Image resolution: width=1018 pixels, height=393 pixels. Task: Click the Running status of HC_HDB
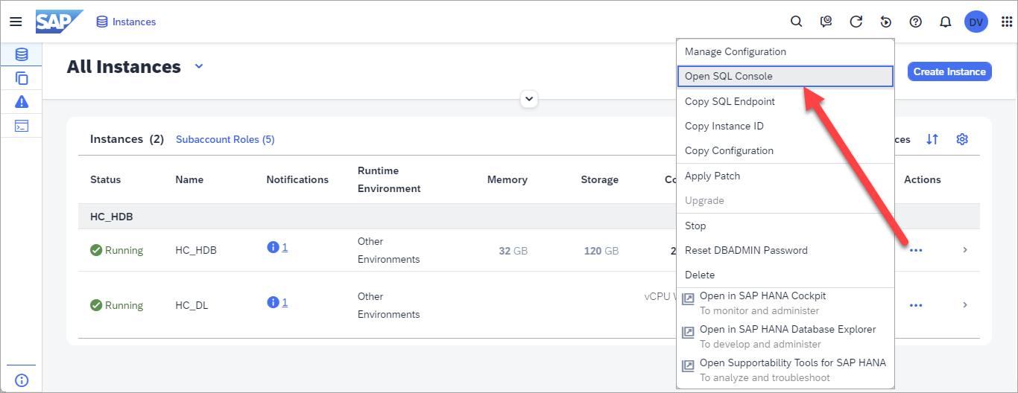[x=116, y=250]
